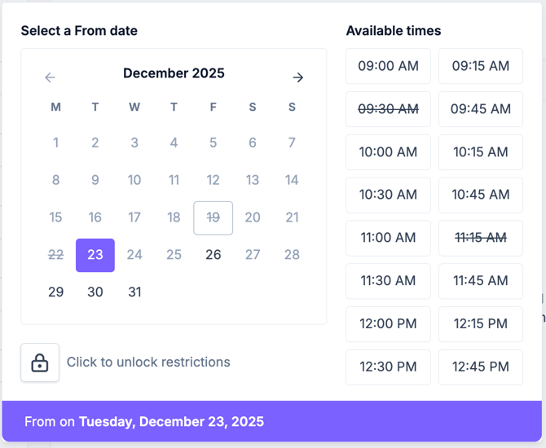Select the 12:00 PM time slot
Viewport: 546px width, 448px height.
[x=388, y=324]
